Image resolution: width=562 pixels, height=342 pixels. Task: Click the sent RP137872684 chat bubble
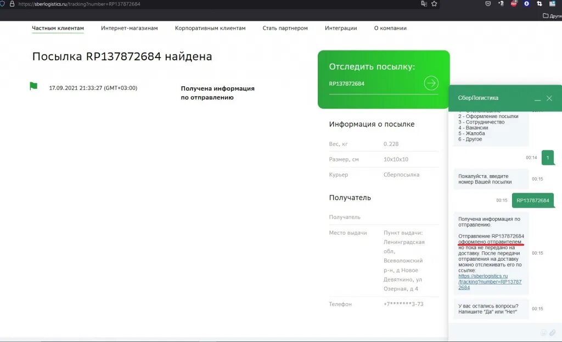pos(532,200)
